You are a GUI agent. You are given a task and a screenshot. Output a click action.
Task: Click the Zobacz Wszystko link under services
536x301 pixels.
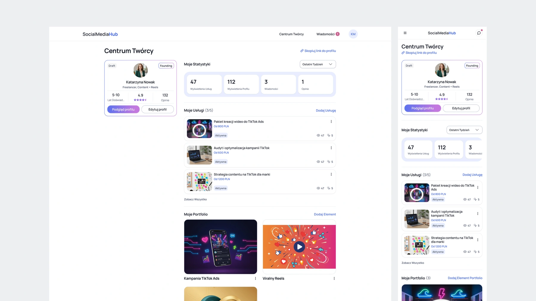(x=195, y=199)
